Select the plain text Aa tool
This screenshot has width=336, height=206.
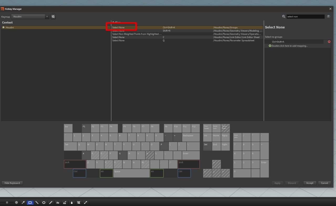coord(58,203)
